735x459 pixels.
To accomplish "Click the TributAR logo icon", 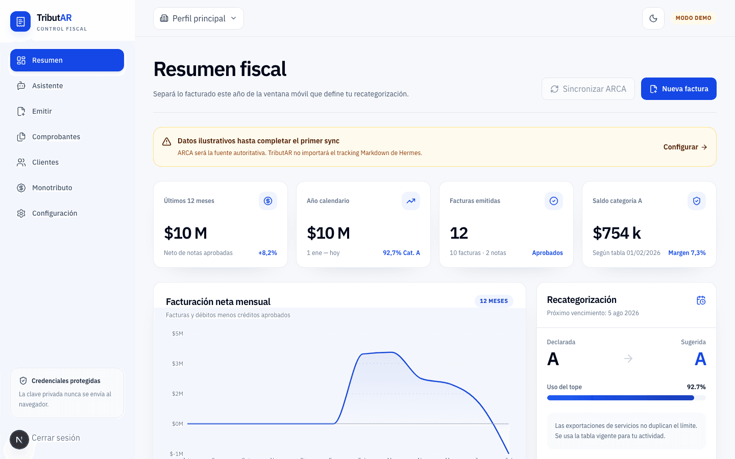I will coord(20,21).
